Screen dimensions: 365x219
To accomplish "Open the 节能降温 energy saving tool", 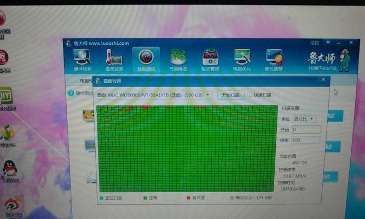I will 178,60.
